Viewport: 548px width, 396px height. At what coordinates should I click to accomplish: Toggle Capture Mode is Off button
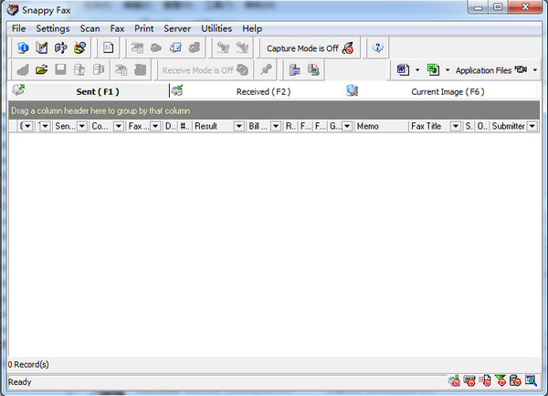(311, 48)
